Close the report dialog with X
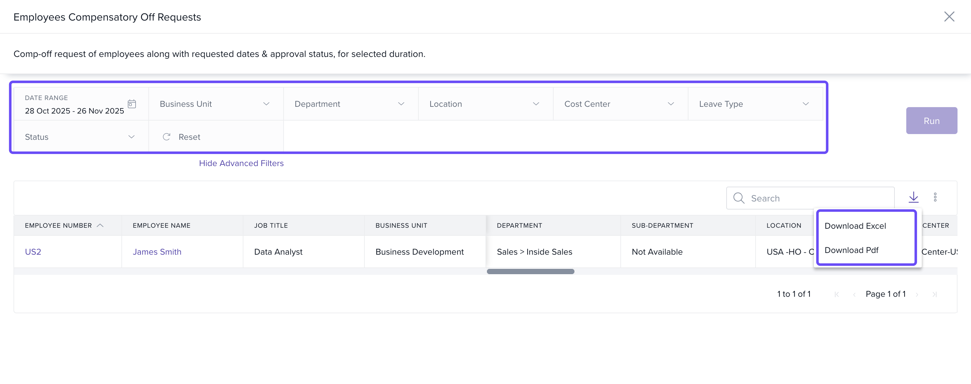Screen dimensions: 971x384 pyautogui.click(x=949, y=17)
